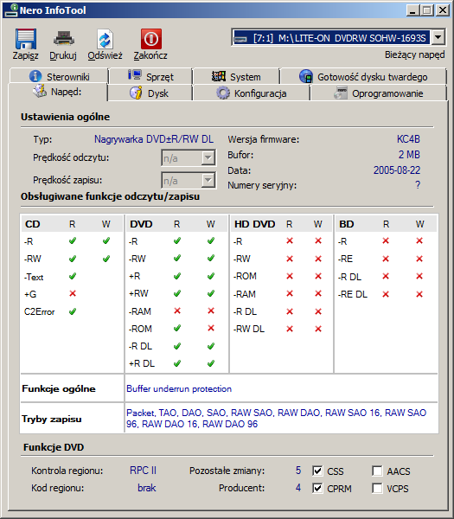Click red cross for BD -RE DL write
This screenshot has width=454, height=519.
(x=419, y=294)
